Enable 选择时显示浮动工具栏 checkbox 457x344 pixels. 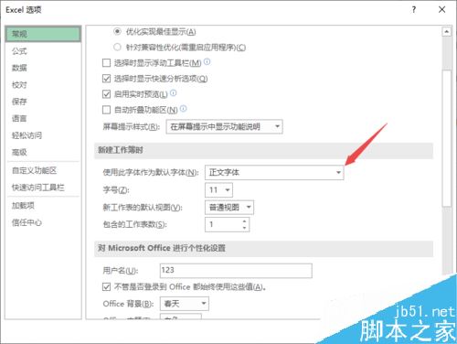click(x=106, y=63)
